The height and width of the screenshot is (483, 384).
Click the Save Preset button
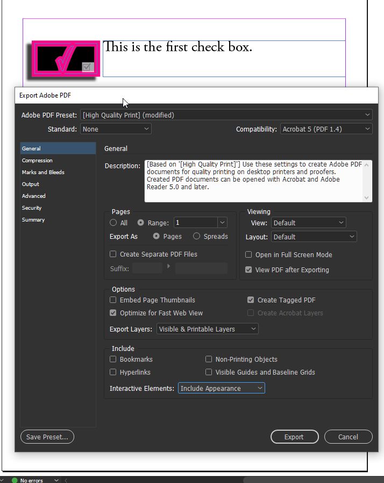[x=47, y=437]
